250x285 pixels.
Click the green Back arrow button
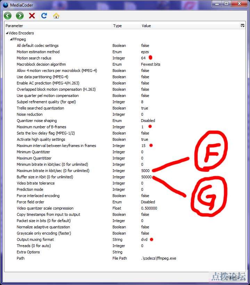click(x=8, y=16)
